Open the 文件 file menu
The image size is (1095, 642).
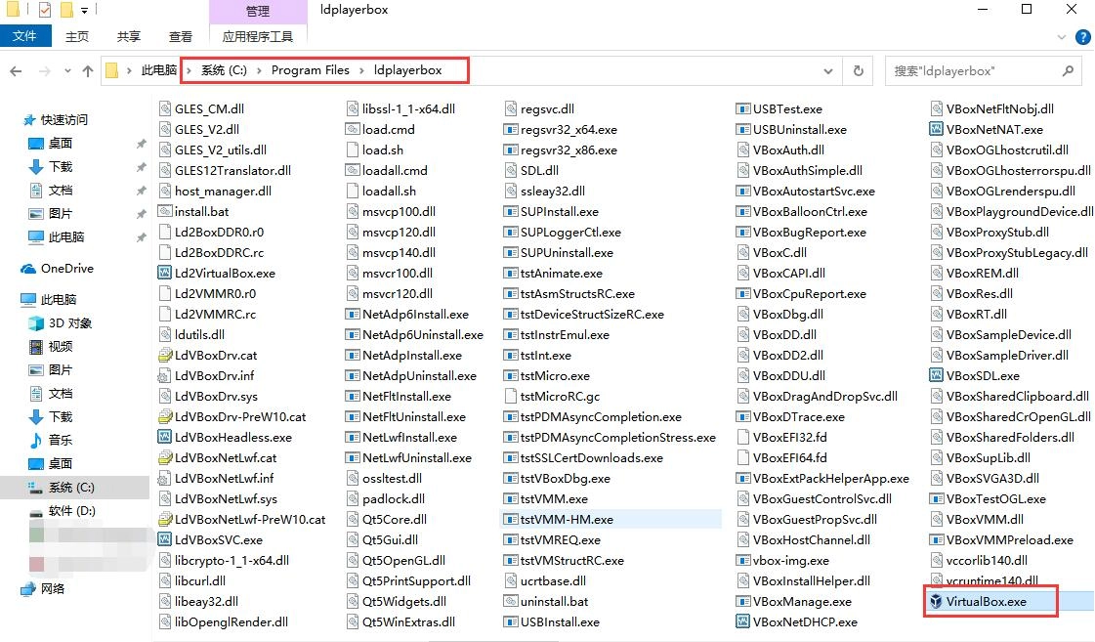25,36
